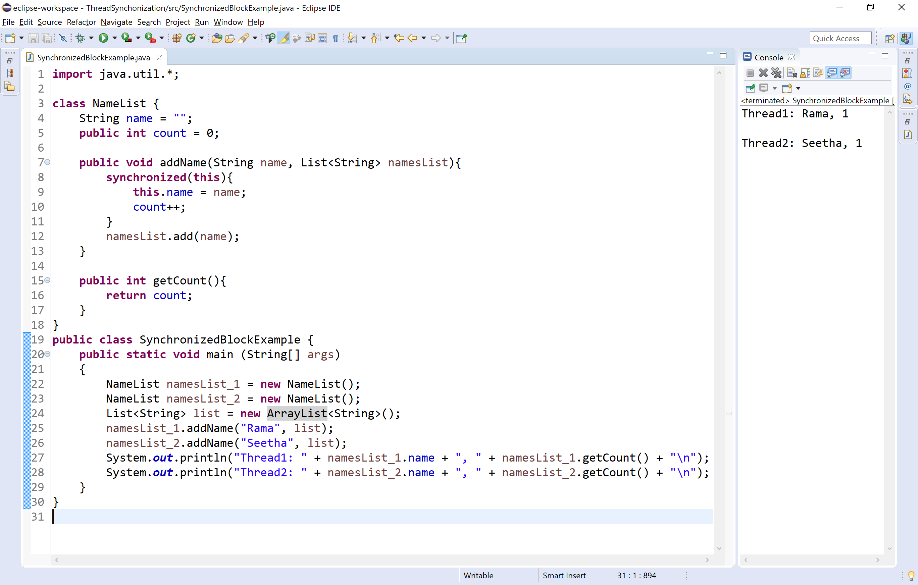Click the New Java Class icon
Screen dimensions: 918x585
191,38
